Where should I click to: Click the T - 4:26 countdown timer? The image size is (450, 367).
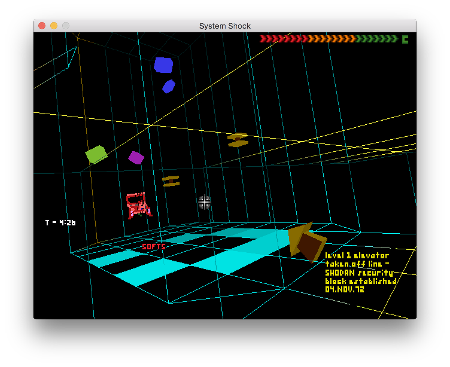[60, 222]
